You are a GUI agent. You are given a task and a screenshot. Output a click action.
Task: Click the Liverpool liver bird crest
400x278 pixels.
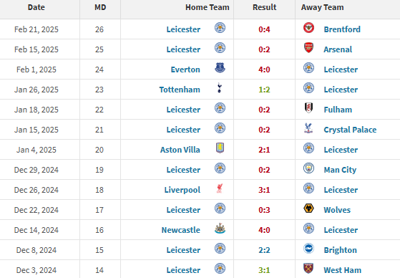pyautogui.click(x=220, y=188)
